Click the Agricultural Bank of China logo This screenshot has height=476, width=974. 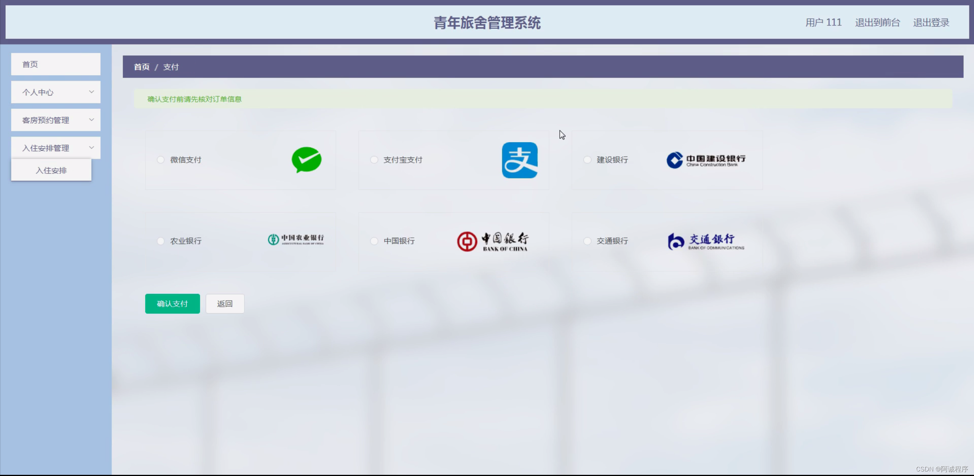[296, 240]
